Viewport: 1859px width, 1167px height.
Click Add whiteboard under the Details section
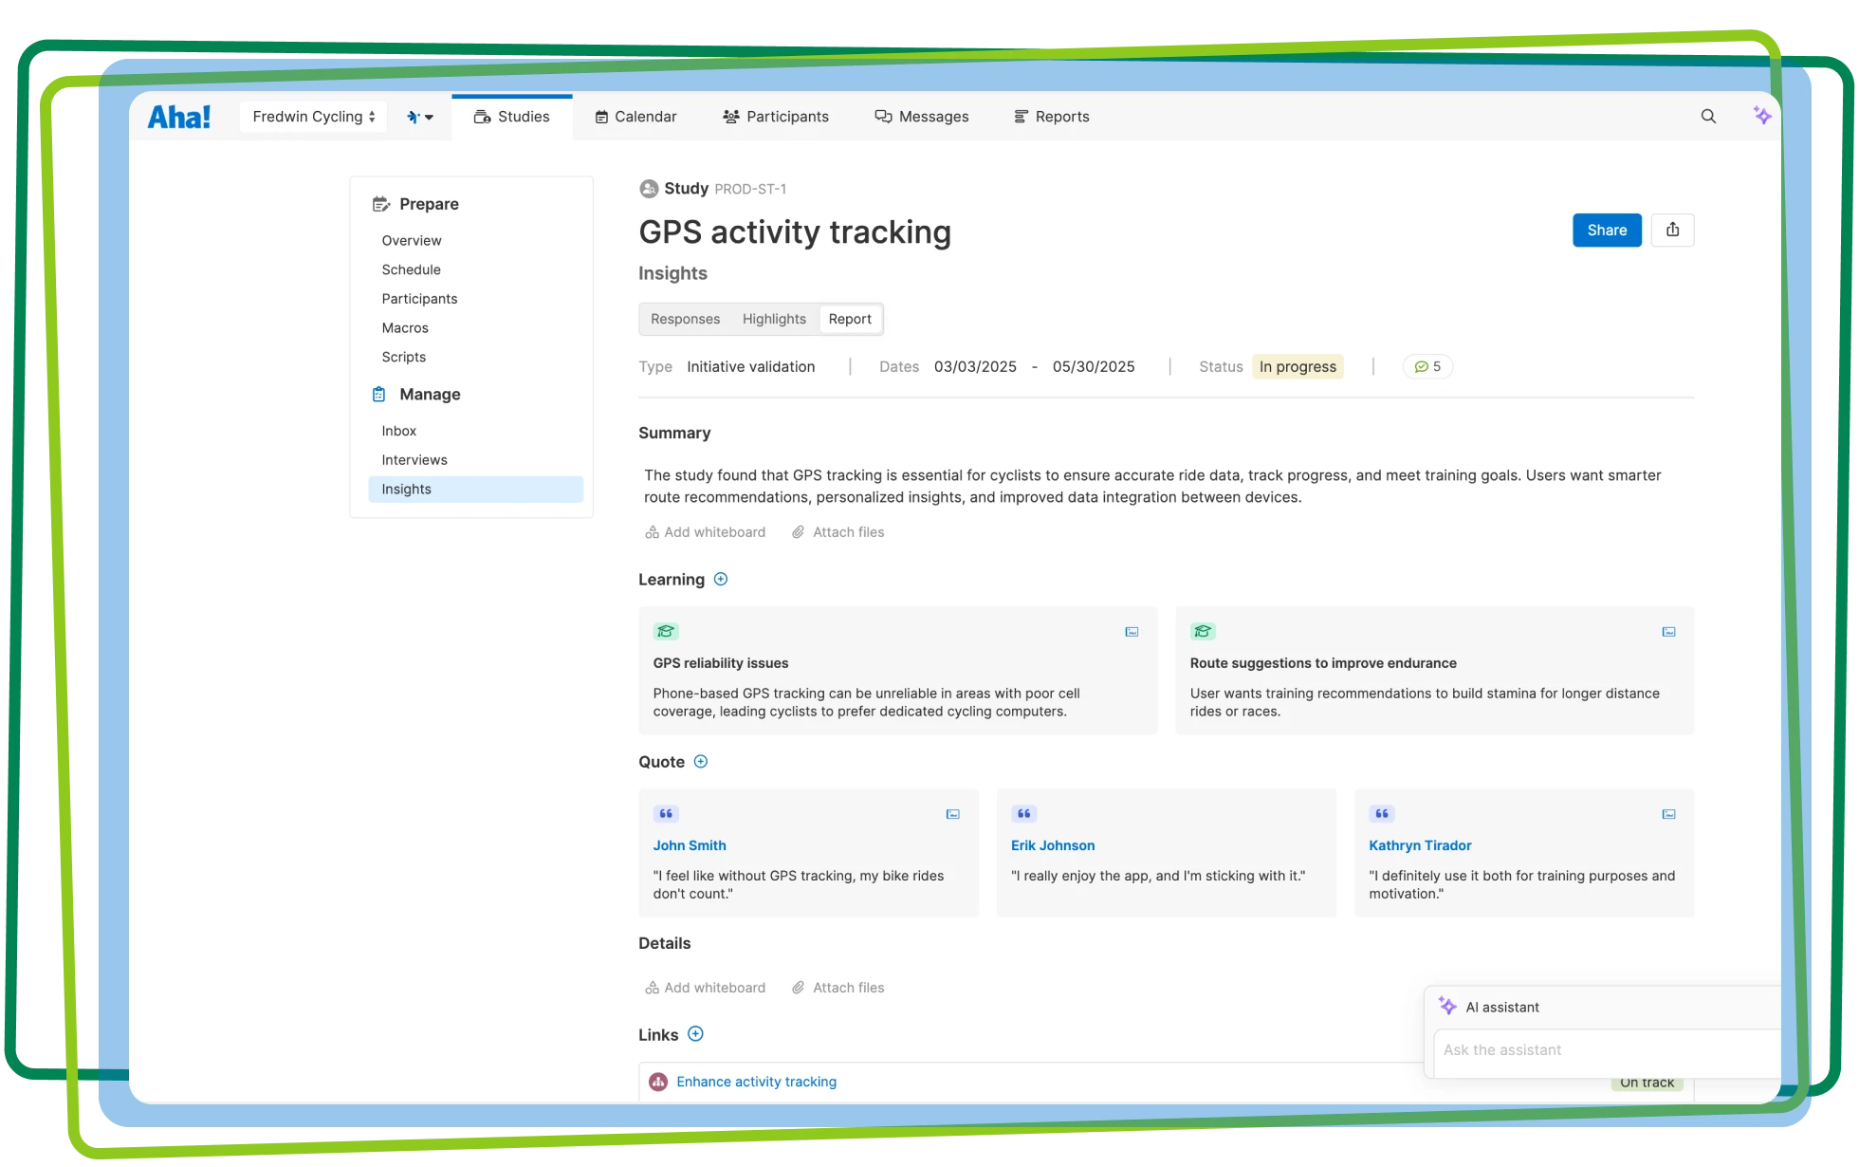tap(705, 987)
